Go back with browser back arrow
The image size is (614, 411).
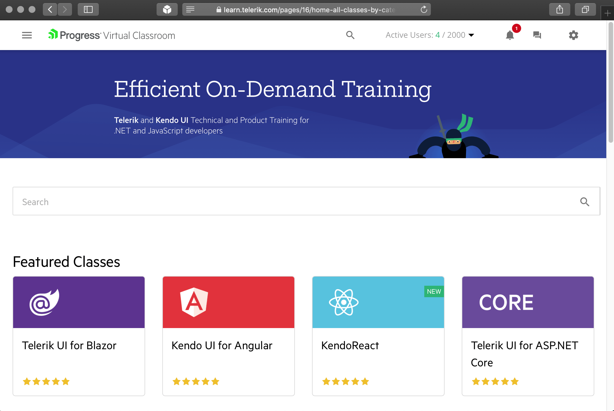[x=50, y=10]
